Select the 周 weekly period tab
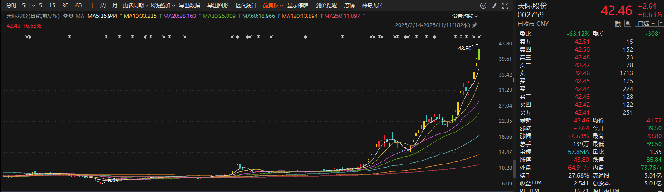 [x=103, y=6]
